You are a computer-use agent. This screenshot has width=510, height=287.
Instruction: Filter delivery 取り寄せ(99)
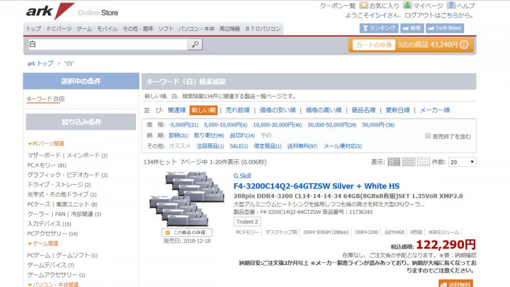209,136
